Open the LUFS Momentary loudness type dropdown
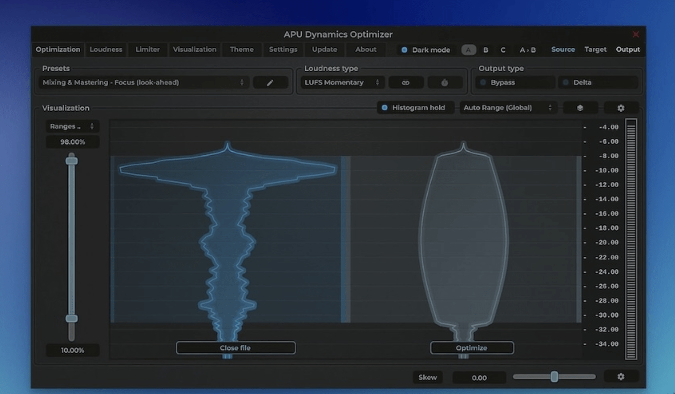 [341, 82]
